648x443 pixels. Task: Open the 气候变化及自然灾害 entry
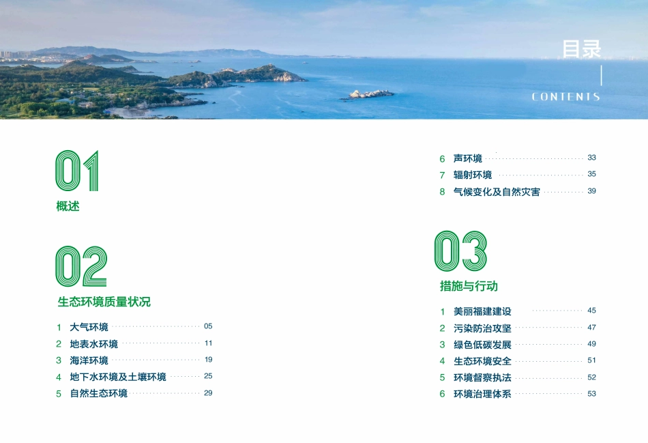497,192
